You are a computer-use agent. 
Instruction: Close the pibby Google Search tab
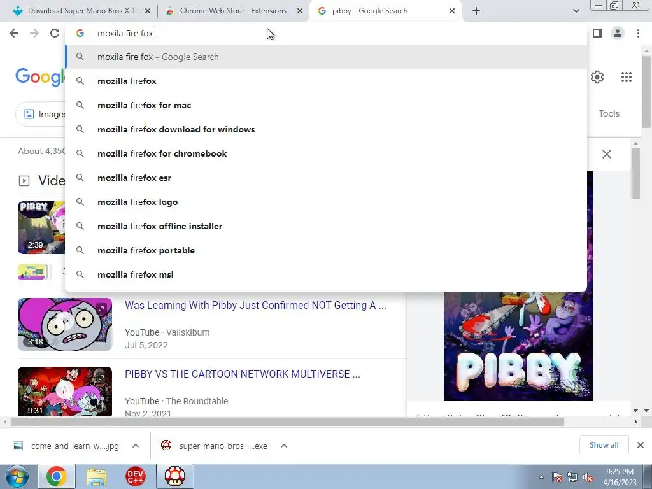(452, 11)
